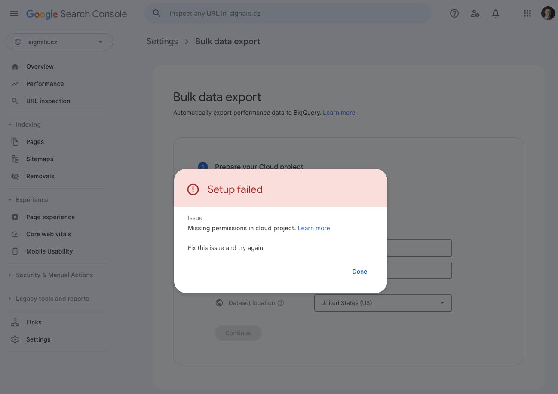Open the Overview menu item
The height and width of the screenshot is (394, 558).
40,67
